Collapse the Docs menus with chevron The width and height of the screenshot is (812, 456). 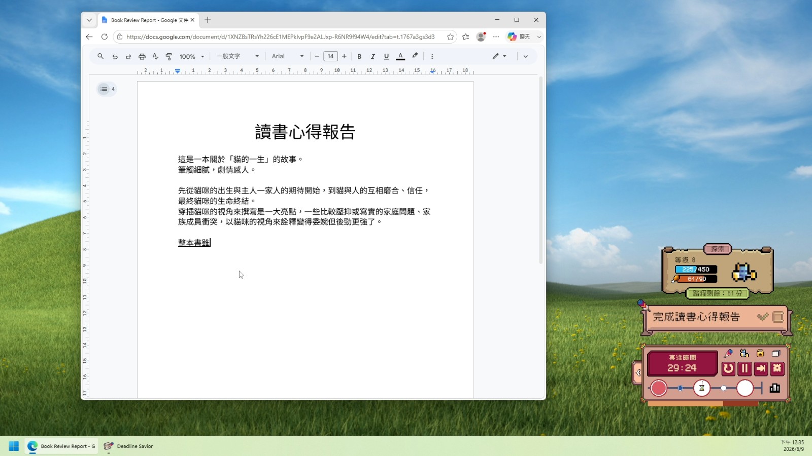click(x=526, y=56)
